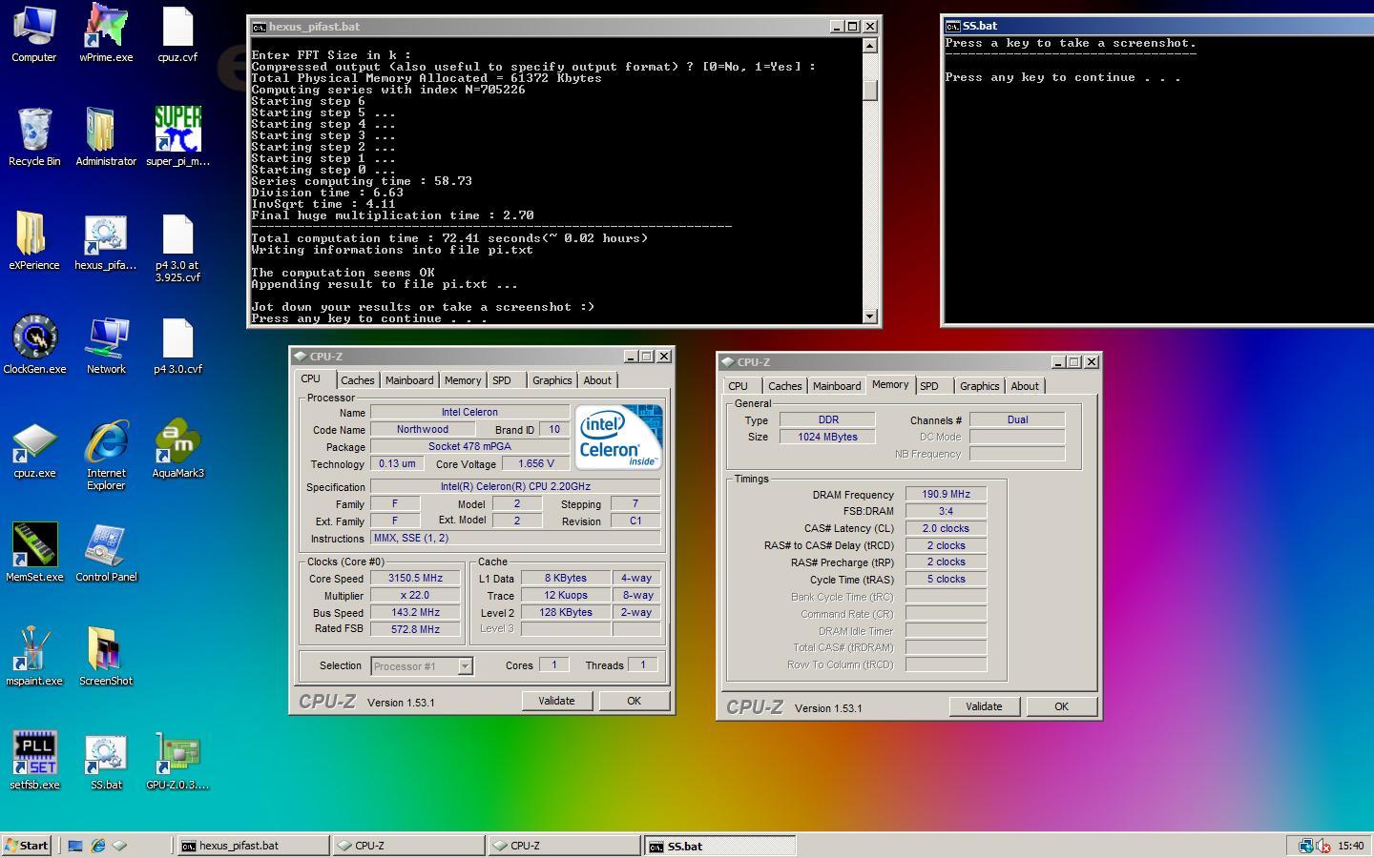Select the p4 3.0 at 3.925.cvf file
Screen dimensions: 1374x858
point(177,249)
